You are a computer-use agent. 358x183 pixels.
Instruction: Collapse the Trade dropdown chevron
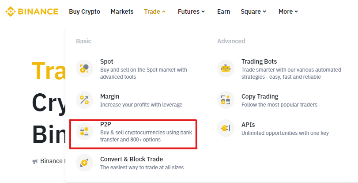click(x=164, y=11)
